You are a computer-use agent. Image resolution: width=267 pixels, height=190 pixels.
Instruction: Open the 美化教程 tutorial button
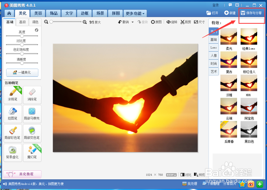coord(22,174)
